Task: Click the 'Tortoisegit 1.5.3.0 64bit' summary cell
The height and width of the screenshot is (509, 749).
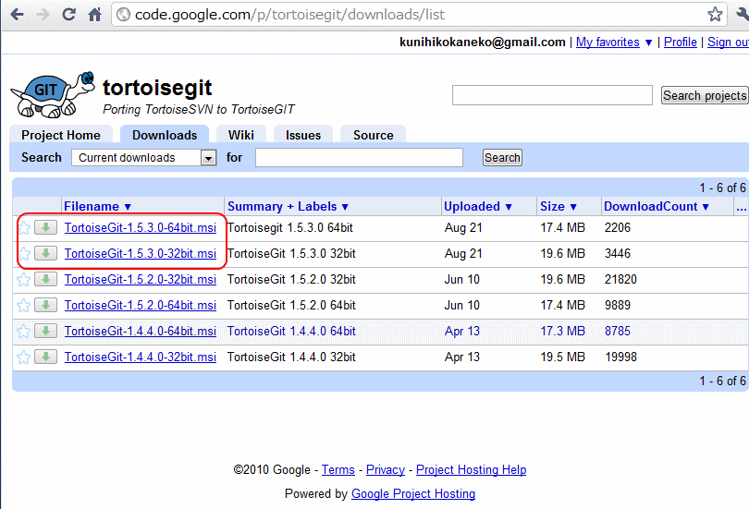Action: pos(290,228)
